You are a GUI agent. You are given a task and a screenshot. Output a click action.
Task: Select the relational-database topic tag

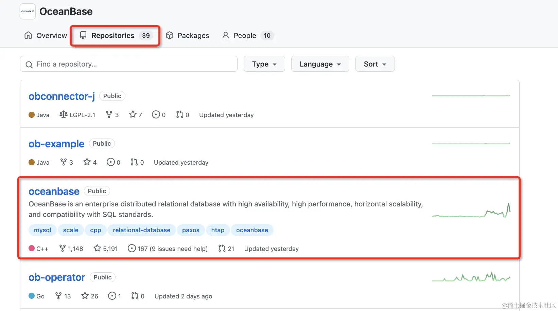(x=141, y=230)
